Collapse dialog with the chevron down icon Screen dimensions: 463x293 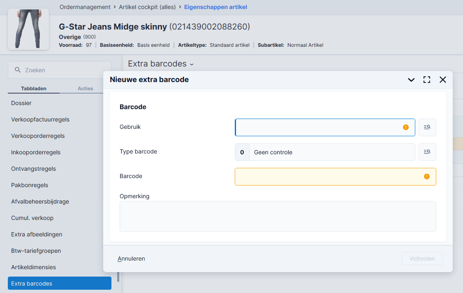point(411,80)
